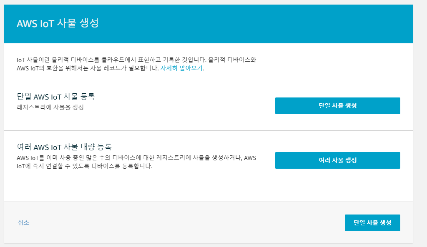Cancel with the 취소 link

(x=23, y=222)
